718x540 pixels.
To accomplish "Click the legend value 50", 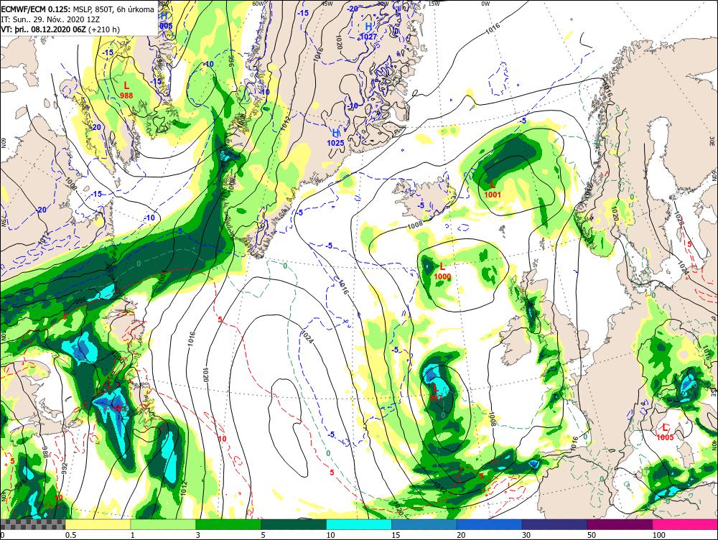I will tap(592, 535).
